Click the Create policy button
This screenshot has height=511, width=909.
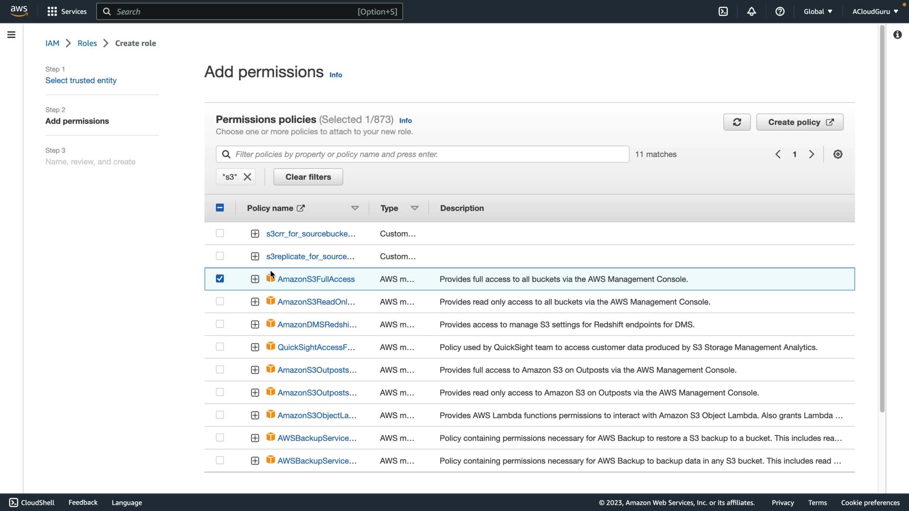(800, 122)
